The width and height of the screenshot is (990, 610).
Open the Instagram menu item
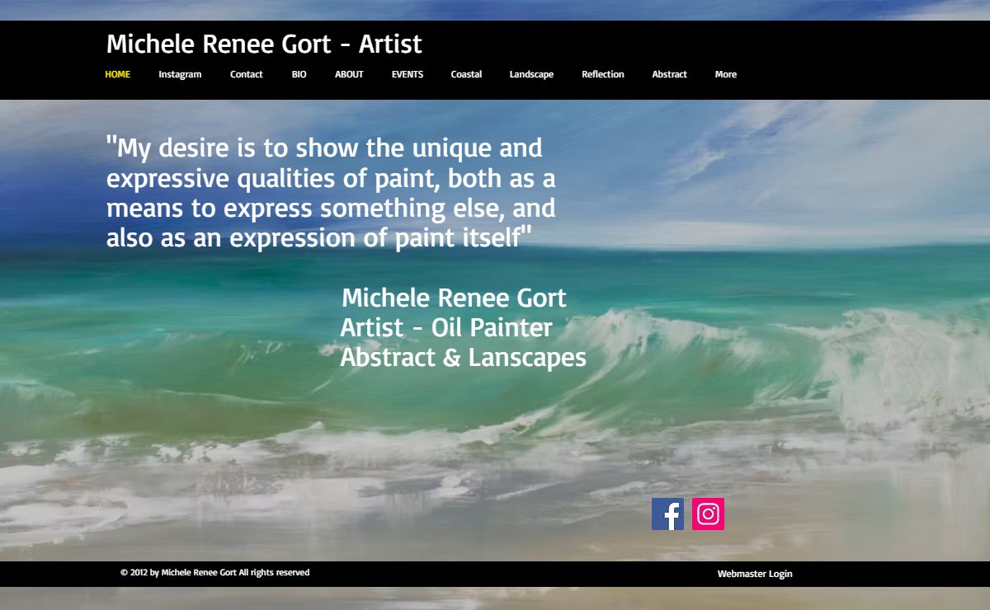pos(180,74)
